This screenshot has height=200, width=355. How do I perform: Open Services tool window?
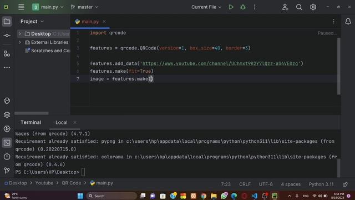click(x=7, y=128)
